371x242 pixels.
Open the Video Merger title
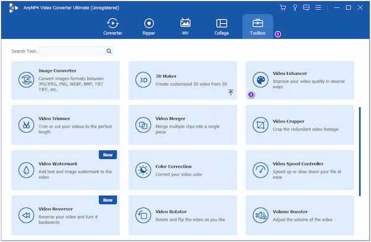(171, 118)
